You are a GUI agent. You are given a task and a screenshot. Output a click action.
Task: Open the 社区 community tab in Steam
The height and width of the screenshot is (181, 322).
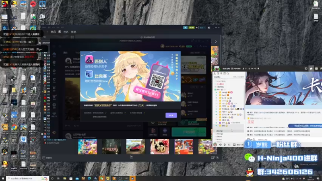(66, 32)
